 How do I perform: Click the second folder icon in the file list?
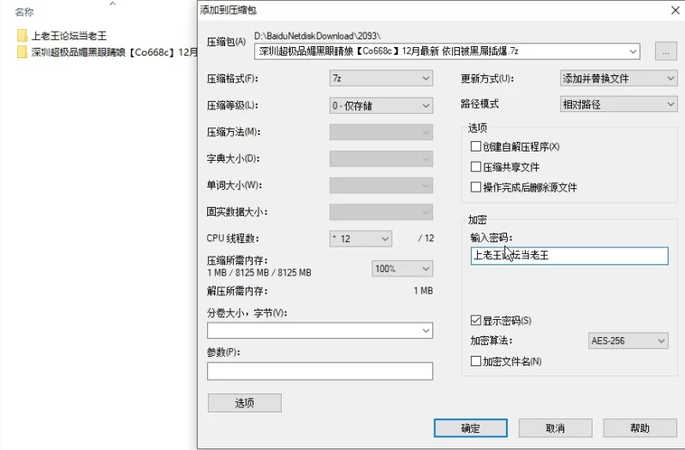point(21,52)
